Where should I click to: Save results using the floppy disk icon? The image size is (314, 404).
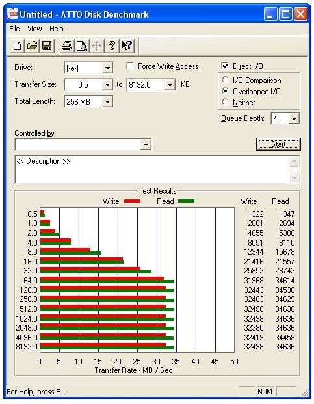click(x=47, y=46)
